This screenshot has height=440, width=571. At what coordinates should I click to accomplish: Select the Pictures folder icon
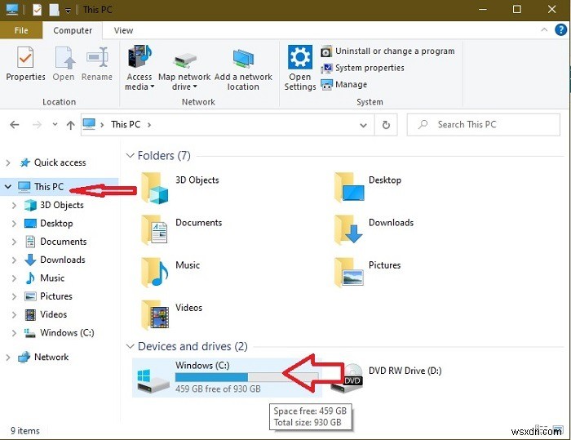point(349,273)
